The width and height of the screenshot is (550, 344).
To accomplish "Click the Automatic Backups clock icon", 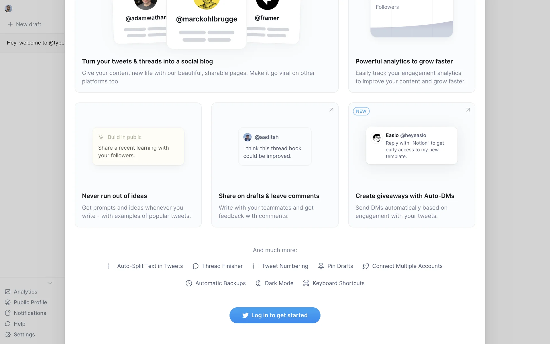I will (x=189, y=284).
